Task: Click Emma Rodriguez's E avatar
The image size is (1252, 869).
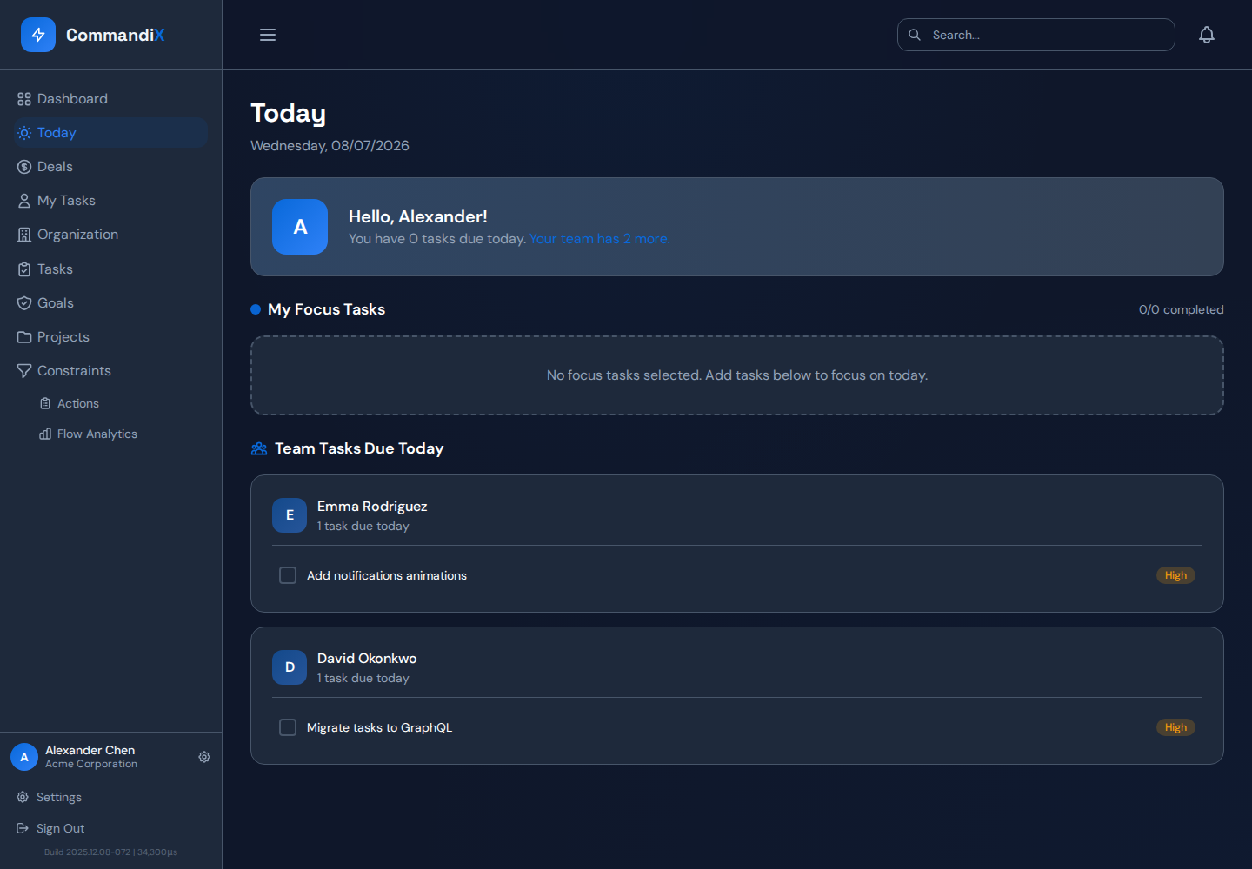Action: [x=290, y=515]
